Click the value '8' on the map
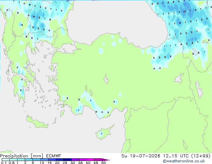The width and height of the screenshot is (212, 164). (x=180, y=23)
